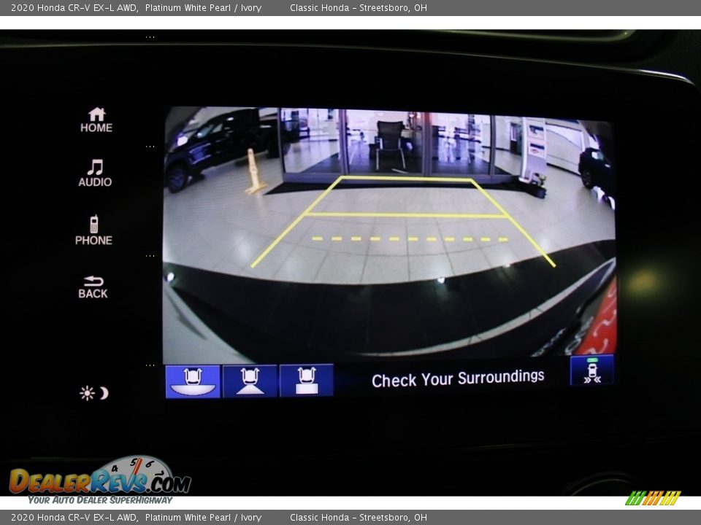Screen dimensions: 701x525
Task: Click the Your Auto Dealer SuperHighway tagline
Action: [100, 500]
